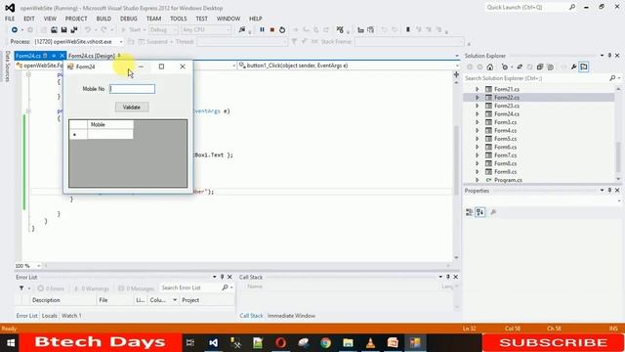
Task: Open Solution Explorer window position menu
Action: (602, 56)
